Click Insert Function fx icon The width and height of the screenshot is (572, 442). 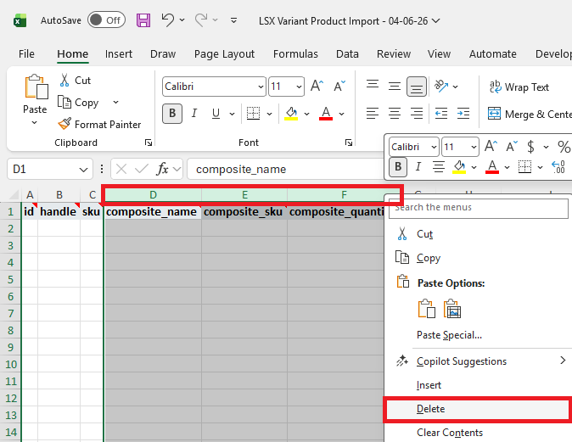[163, 169]
